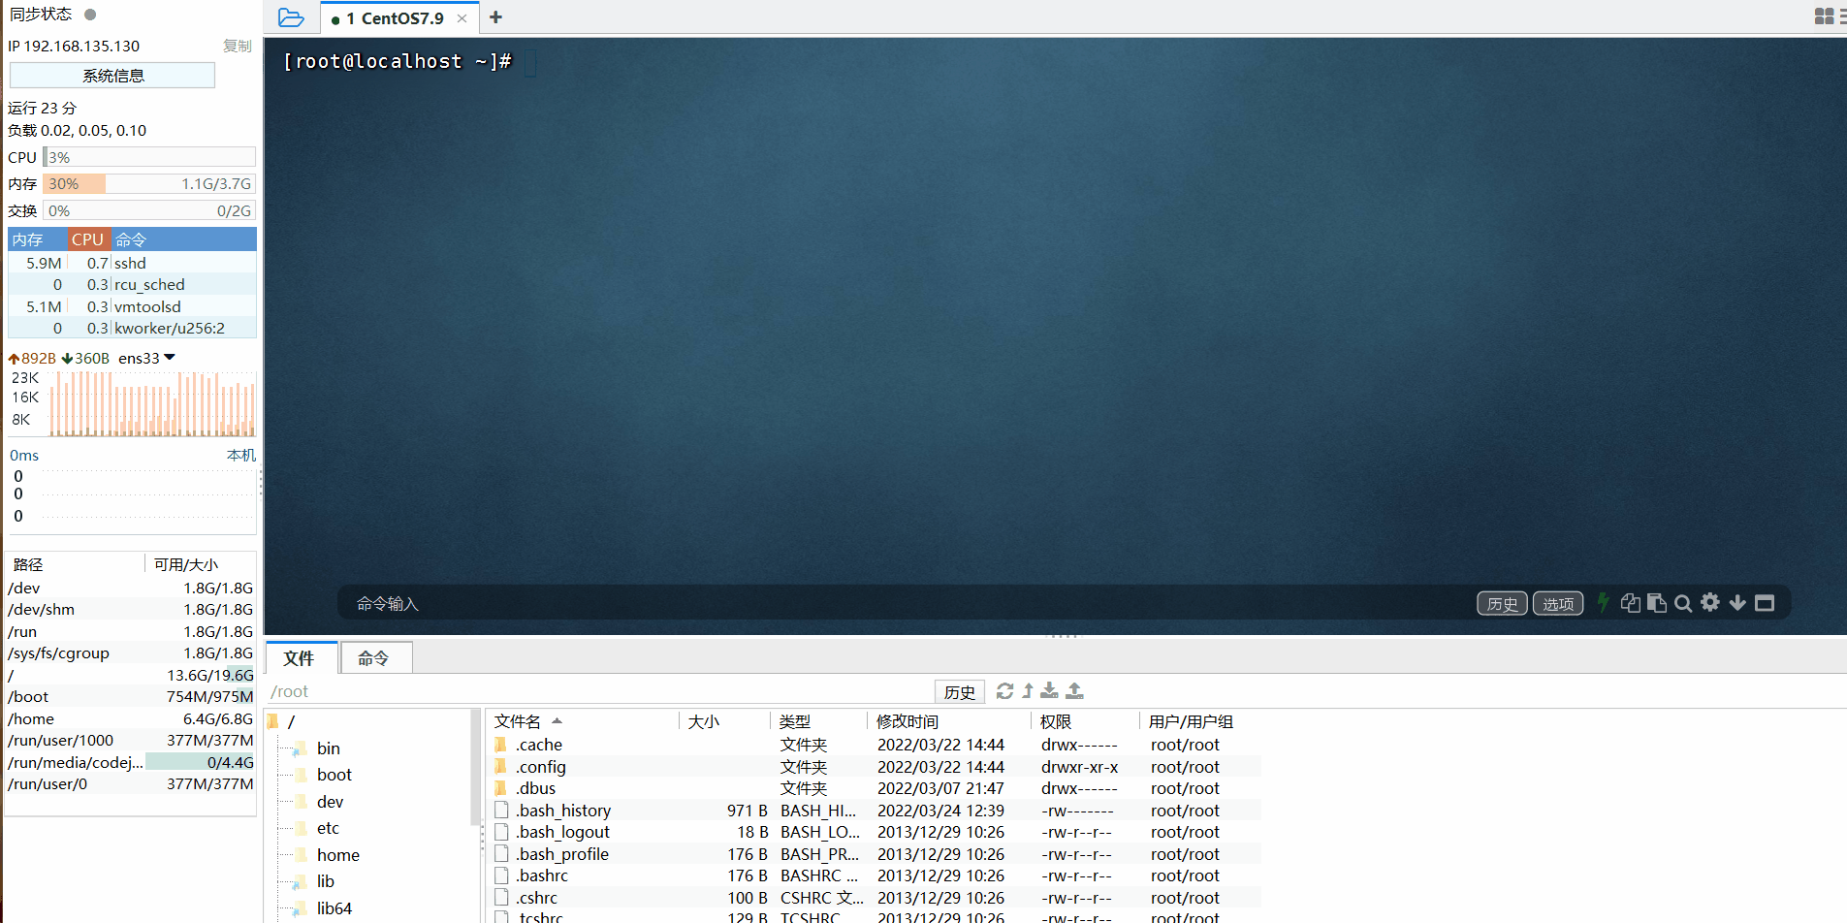Click the sync status indicator dot

pyautogui.click(x=90, y=15)
